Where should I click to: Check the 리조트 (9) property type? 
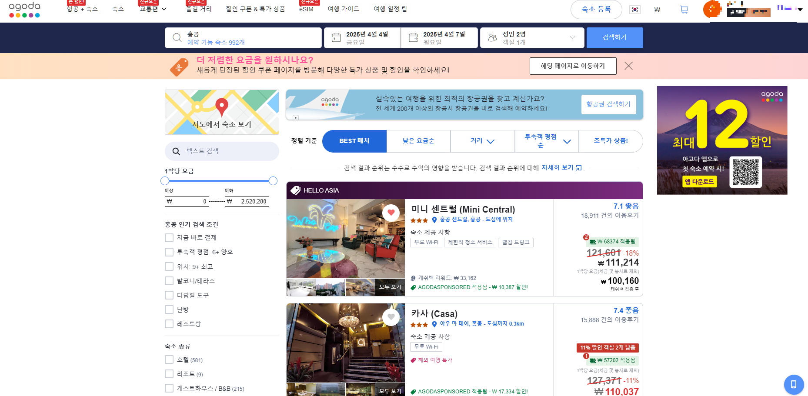[x=169, y=374]
